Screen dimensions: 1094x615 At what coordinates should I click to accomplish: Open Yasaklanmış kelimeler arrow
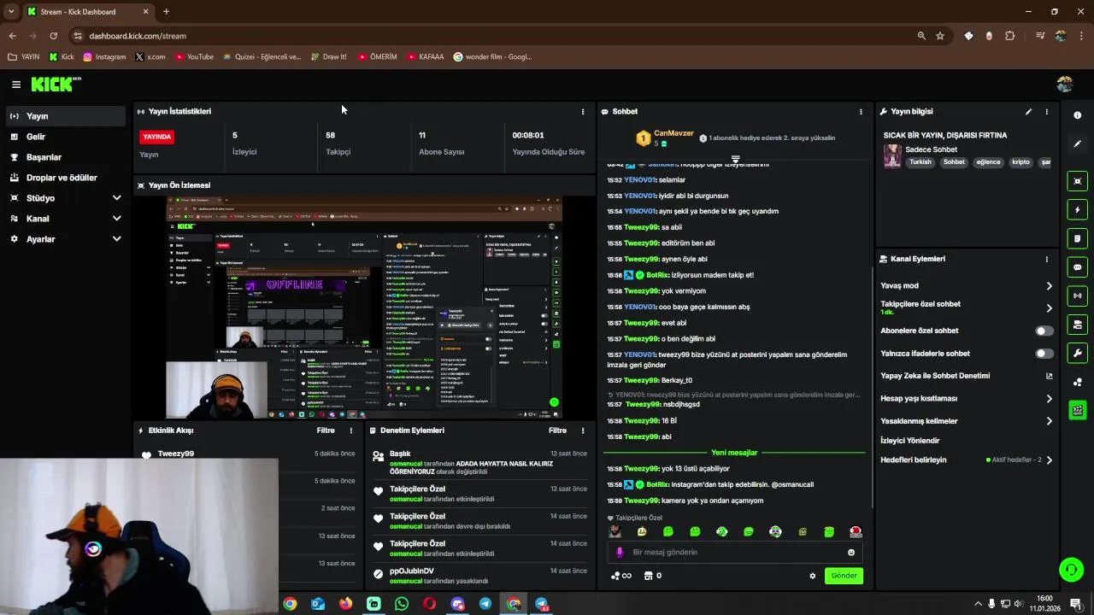(1049, 421)
